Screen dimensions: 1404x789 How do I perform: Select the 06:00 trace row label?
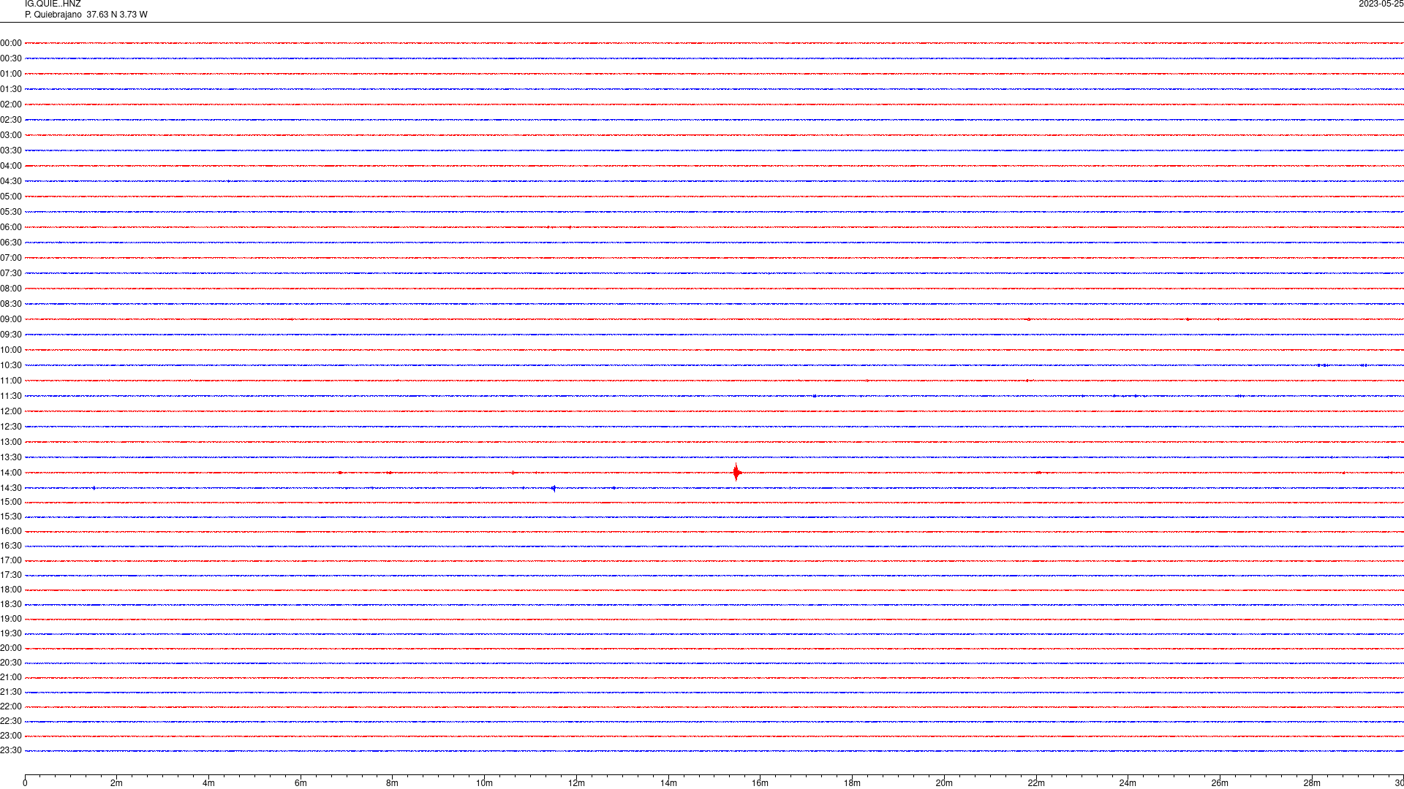pos(11,227)
